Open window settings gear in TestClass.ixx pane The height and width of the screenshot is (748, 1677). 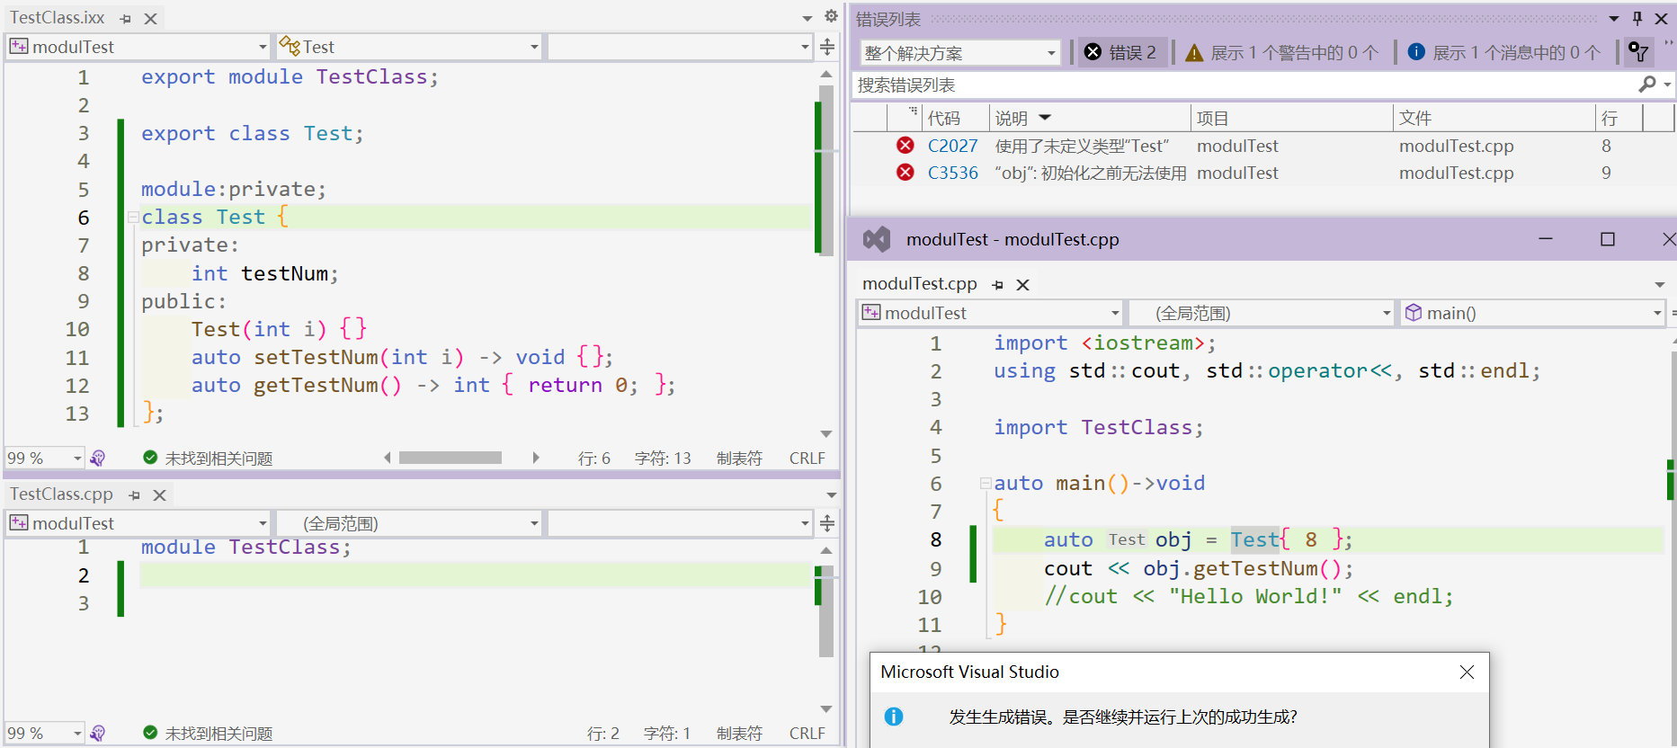831,16
